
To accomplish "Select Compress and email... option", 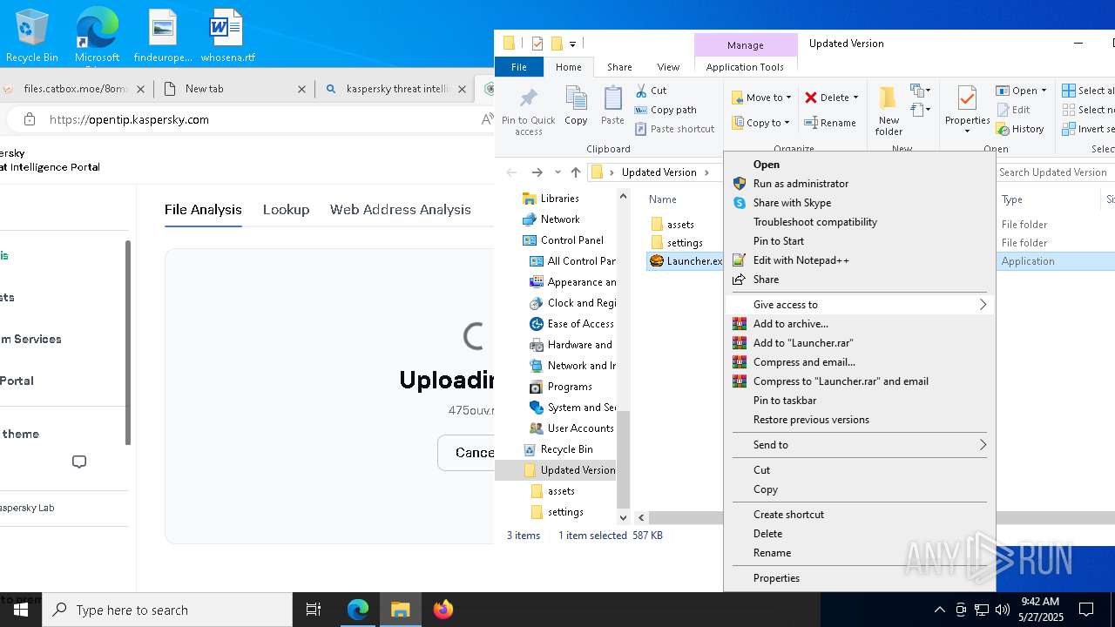I will [x=859, y=362].
